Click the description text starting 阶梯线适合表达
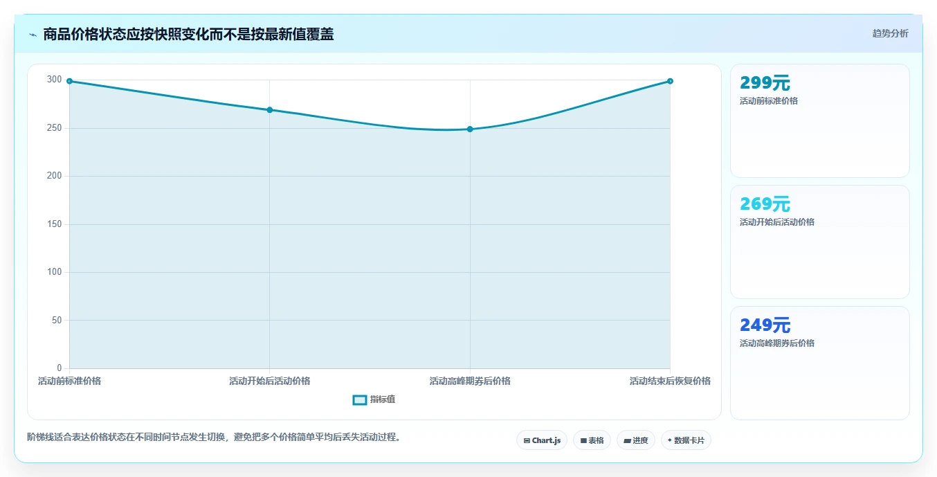The height and width of the screenshot is (477, 937). click(215, 438)
